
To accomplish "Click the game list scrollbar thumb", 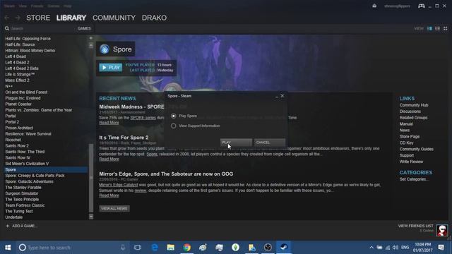I will pyautogui.click(x=91, y=178).
